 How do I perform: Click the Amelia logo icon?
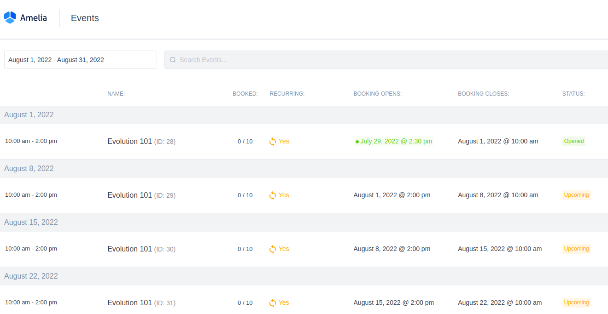(10, 17)
